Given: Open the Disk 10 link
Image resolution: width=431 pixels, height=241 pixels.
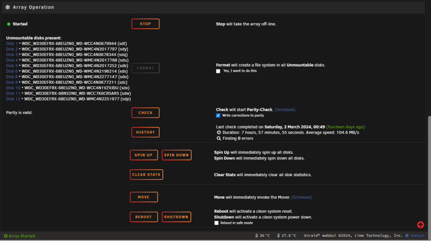Looking at the screenshot, I should pyautogui.click(x=13, y=88).
